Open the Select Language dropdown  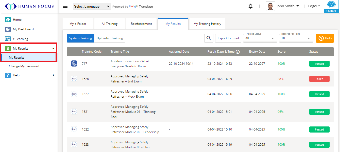[x=92, y=7]
